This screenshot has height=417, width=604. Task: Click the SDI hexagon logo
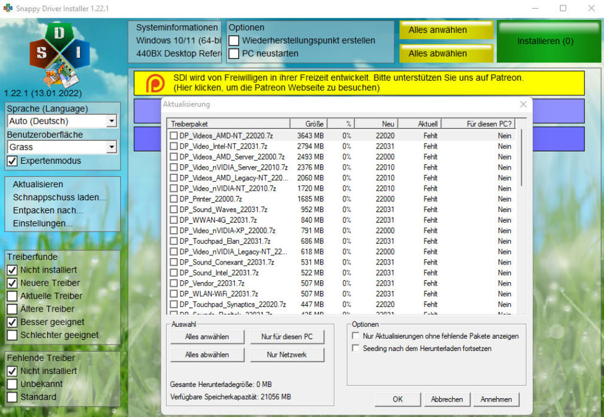coord(59,55)
